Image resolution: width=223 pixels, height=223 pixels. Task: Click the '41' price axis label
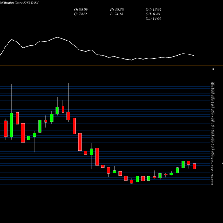click(212, 184)
